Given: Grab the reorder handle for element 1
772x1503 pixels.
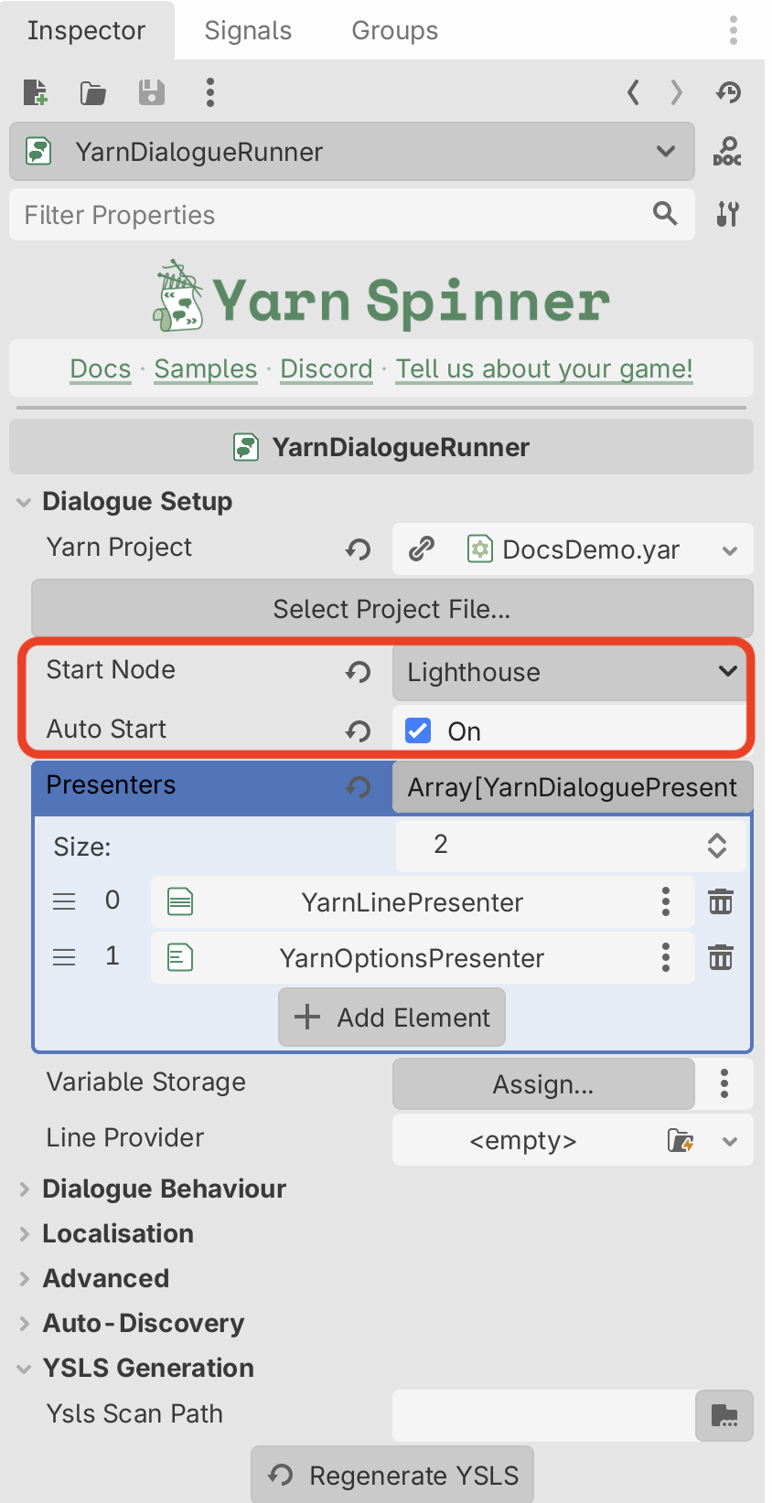Looking at the screenshot, I should click(64, 957).
